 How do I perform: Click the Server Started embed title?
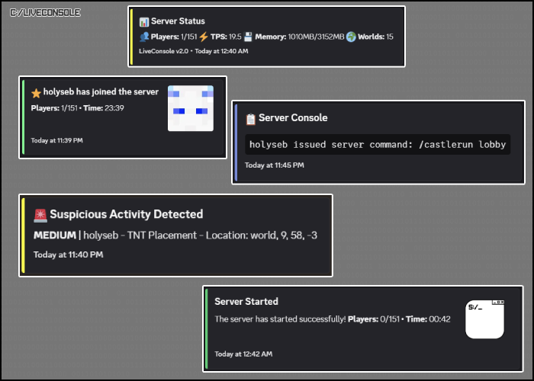tap(246, 302)
